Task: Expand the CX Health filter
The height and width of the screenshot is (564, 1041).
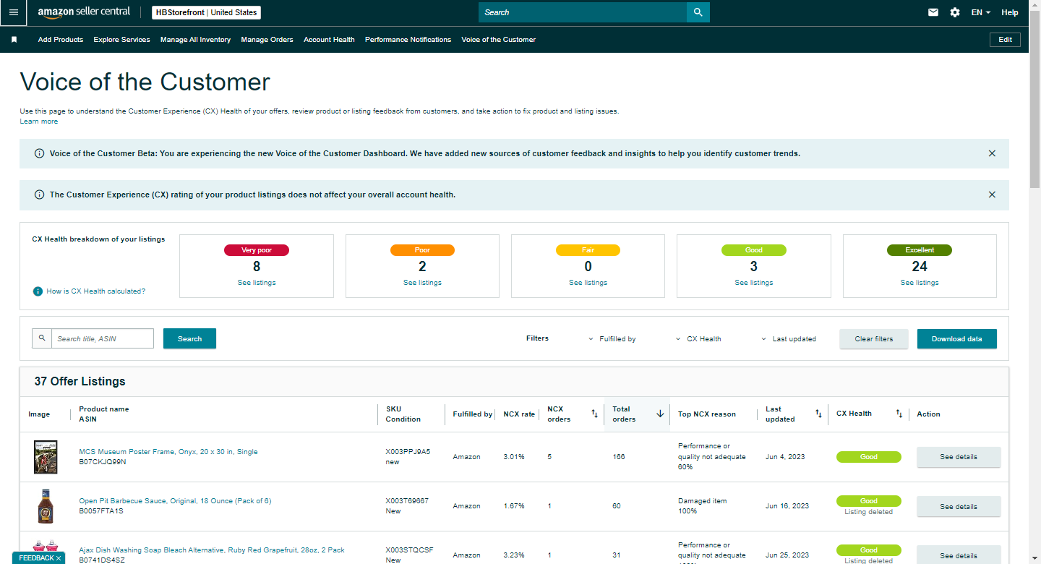Action: (x=698, y=339)
